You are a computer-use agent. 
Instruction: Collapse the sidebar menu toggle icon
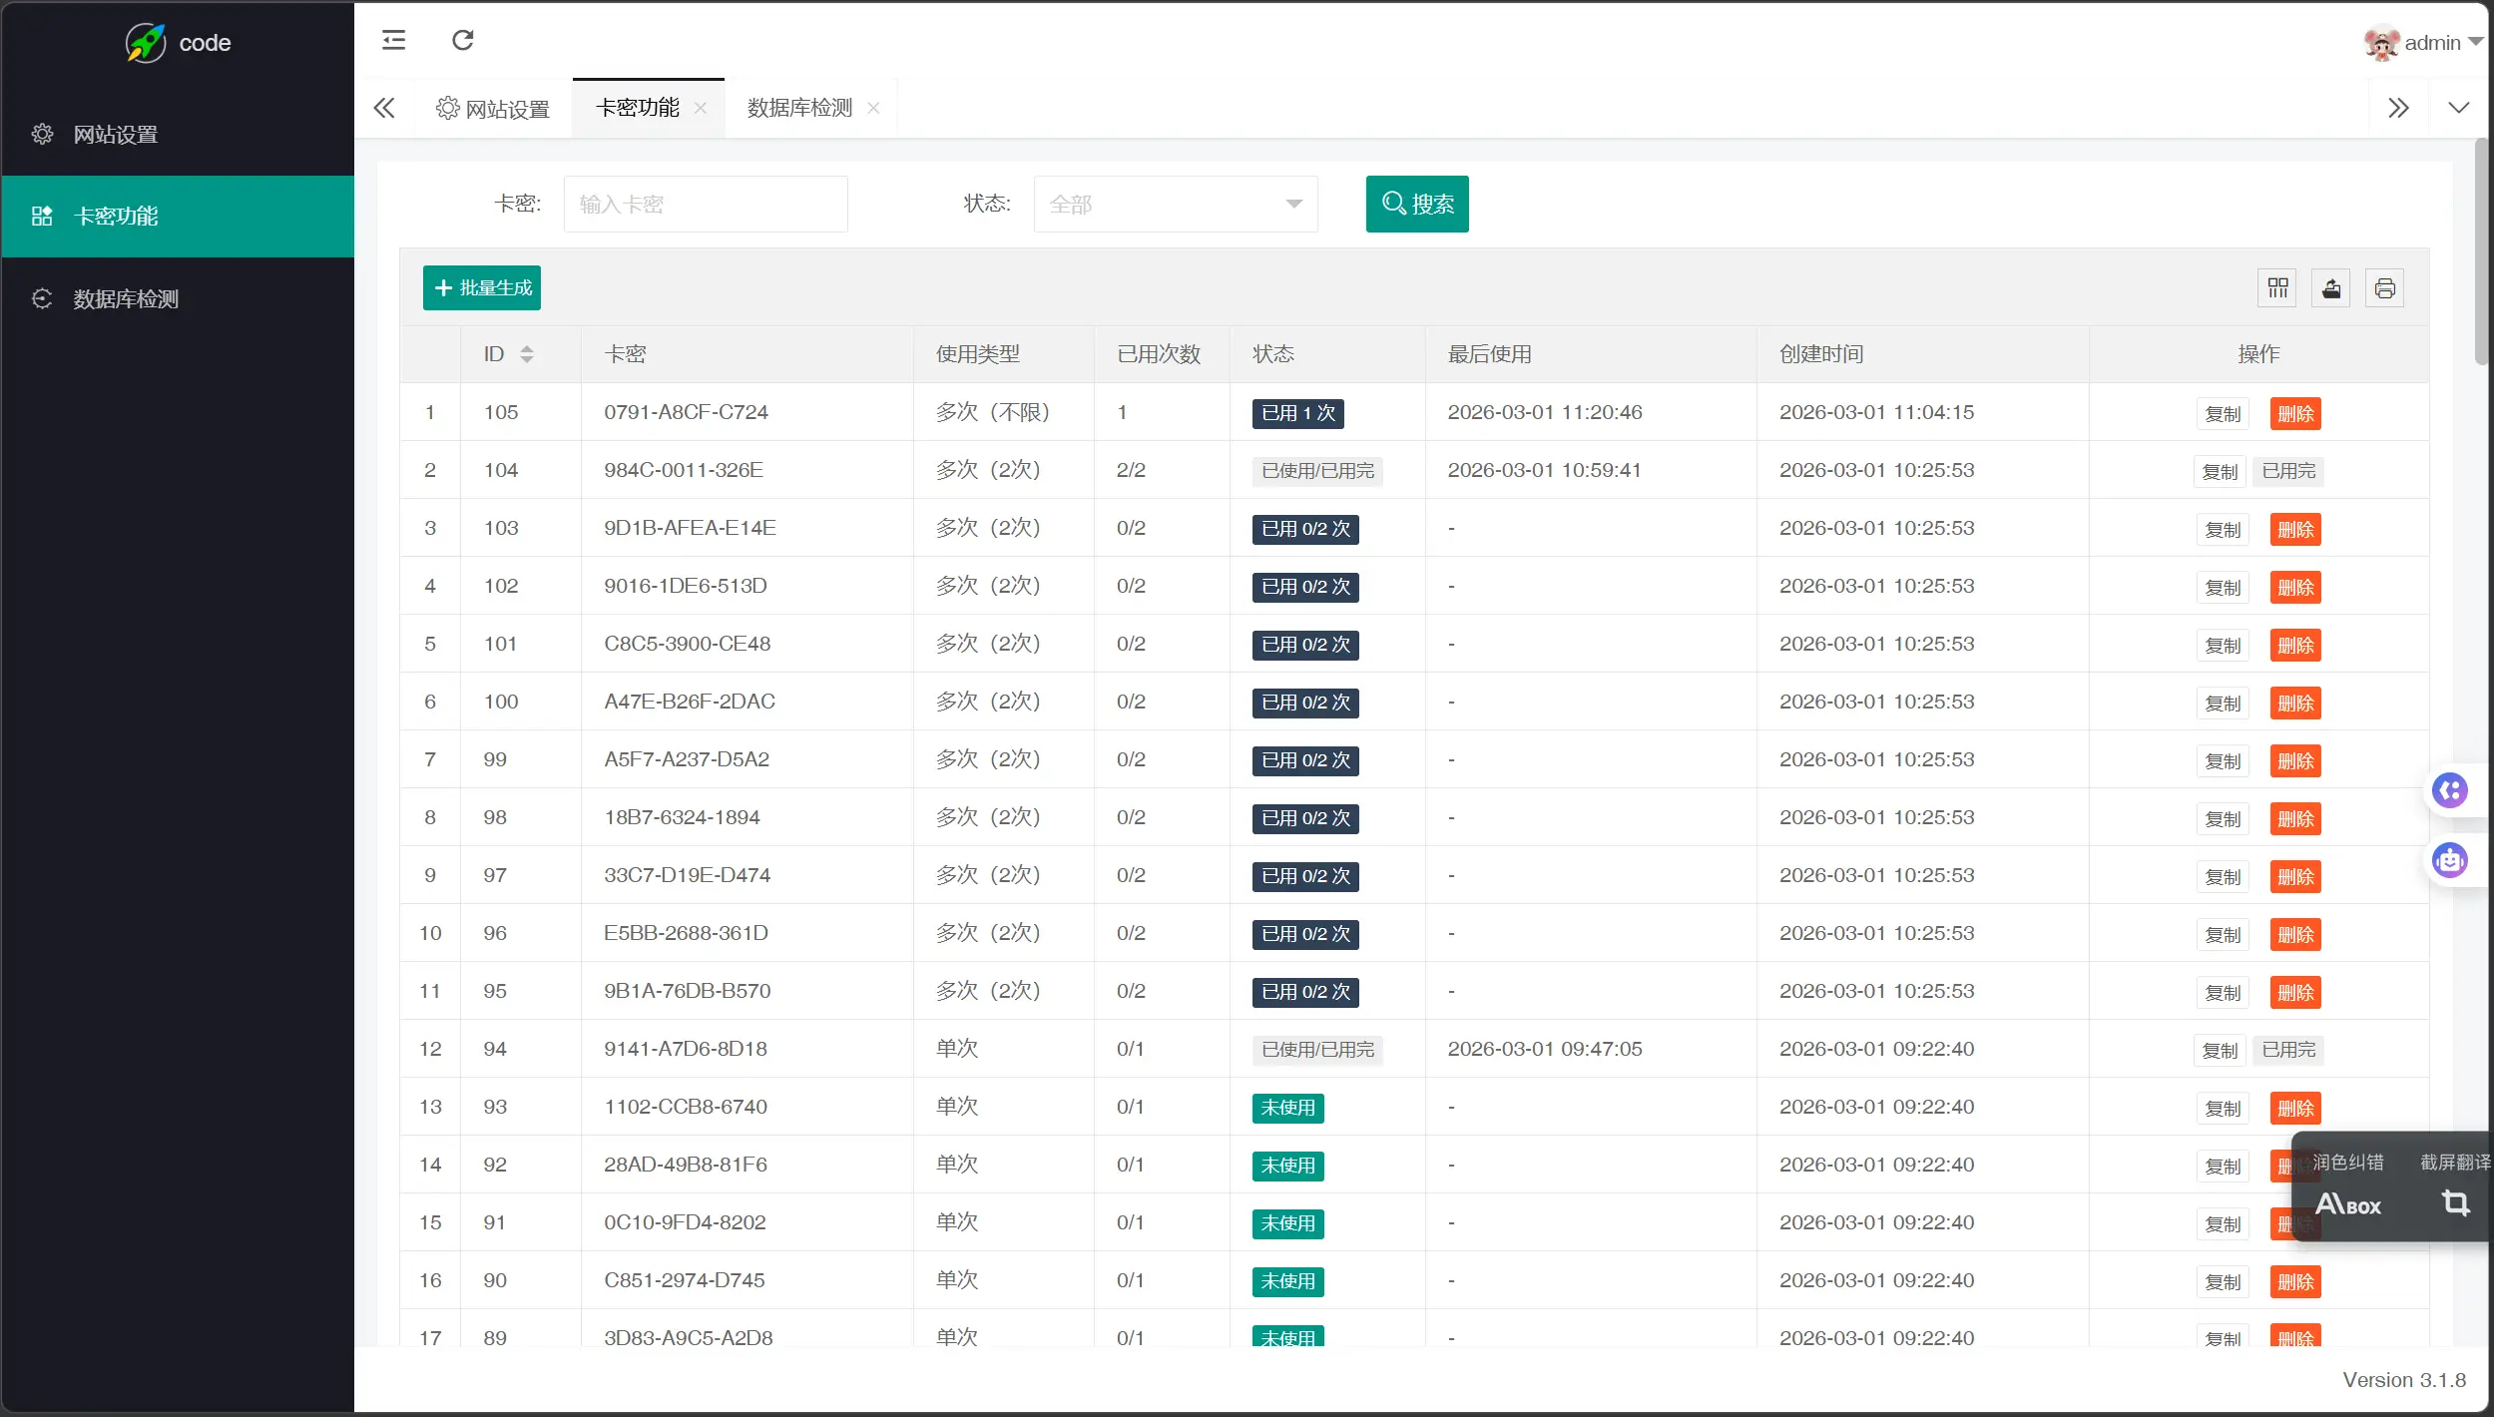393,40
